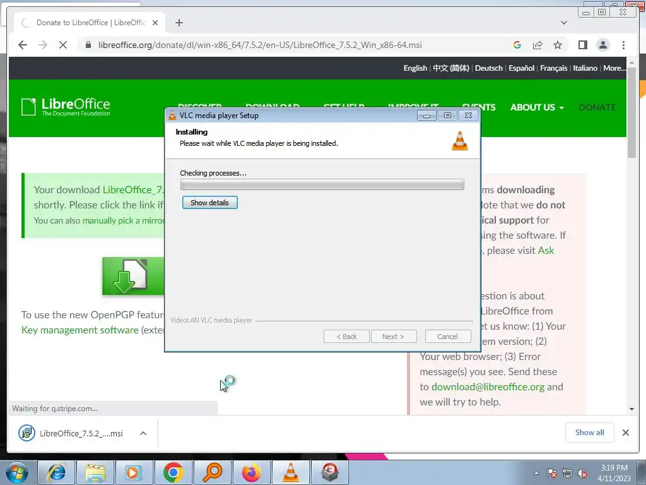Screen dimensions: 646x485
Task: Click the download@libreoffice.org email link
Action: pyautogui.click(x=488, y=387)
